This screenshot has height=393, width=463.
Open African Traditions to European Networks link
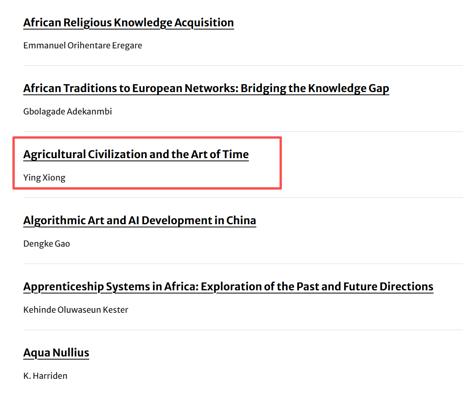(206, 89)
